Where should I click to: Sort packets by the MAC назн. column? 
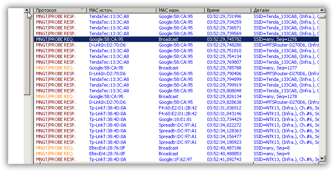click(181, 10)
